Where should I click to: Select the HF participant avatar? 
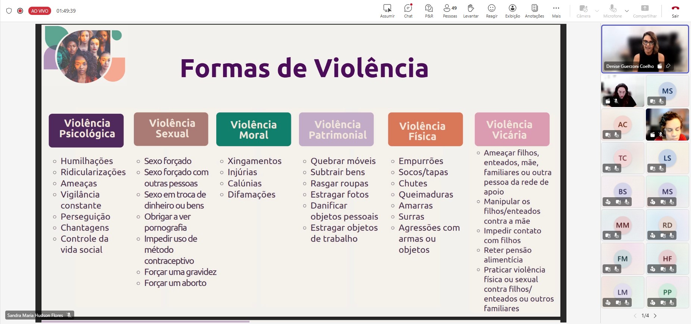pos(667,259)
